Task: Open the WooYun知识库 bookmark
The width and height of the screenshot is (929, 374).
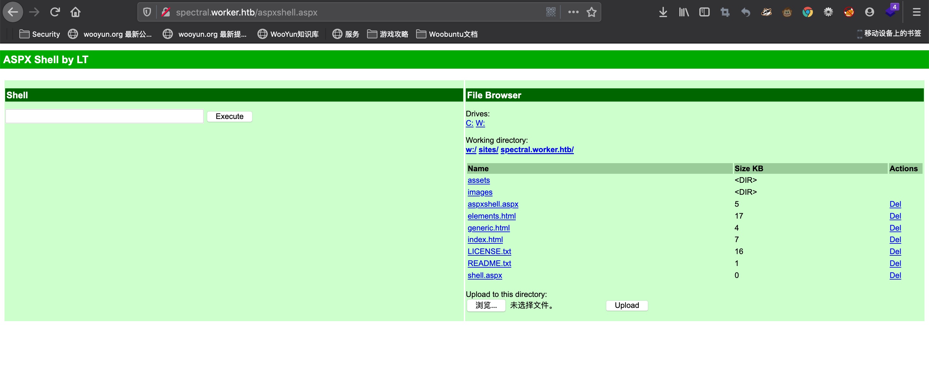Action: (288, 34)
